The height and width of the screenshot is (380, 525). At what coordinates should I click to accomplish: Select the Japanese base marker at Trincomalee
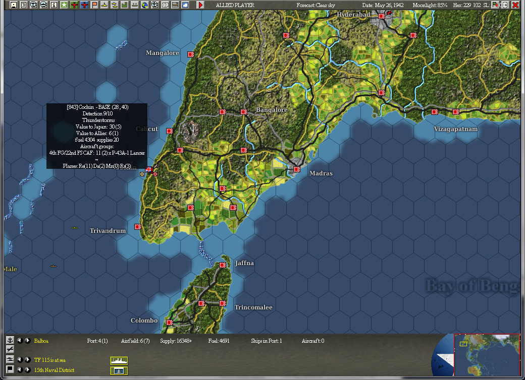click(223, 303)
